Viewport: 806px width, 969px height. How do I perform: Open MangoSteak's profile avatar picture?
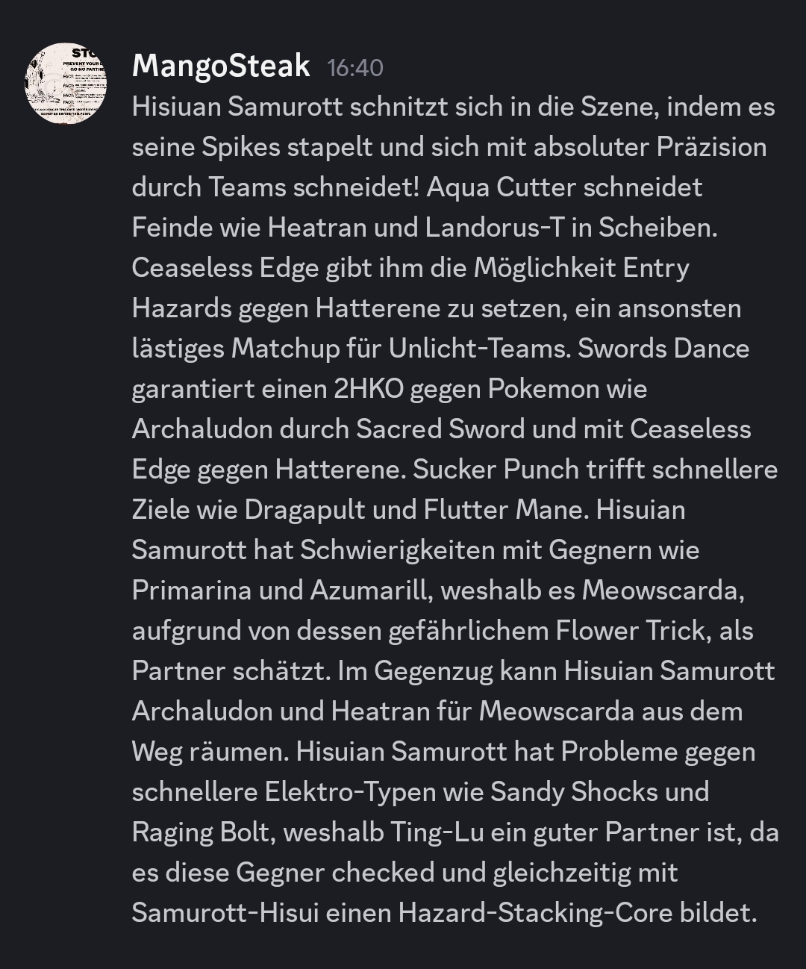coord(66,83)
